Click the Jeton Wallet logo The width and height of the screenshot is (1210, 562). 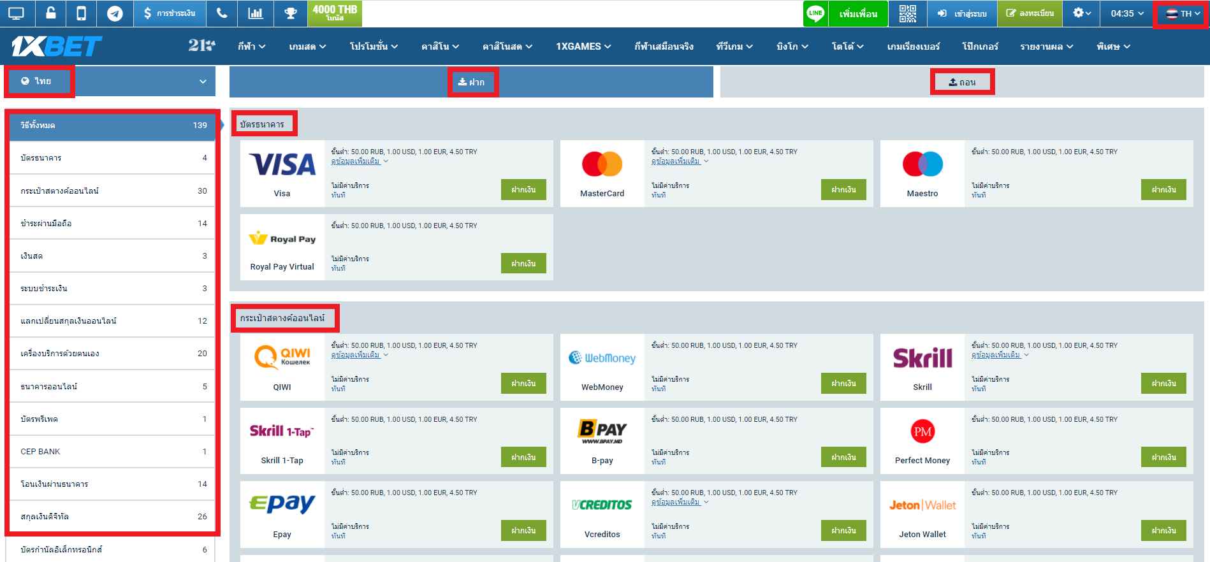[x=922, y=505]
